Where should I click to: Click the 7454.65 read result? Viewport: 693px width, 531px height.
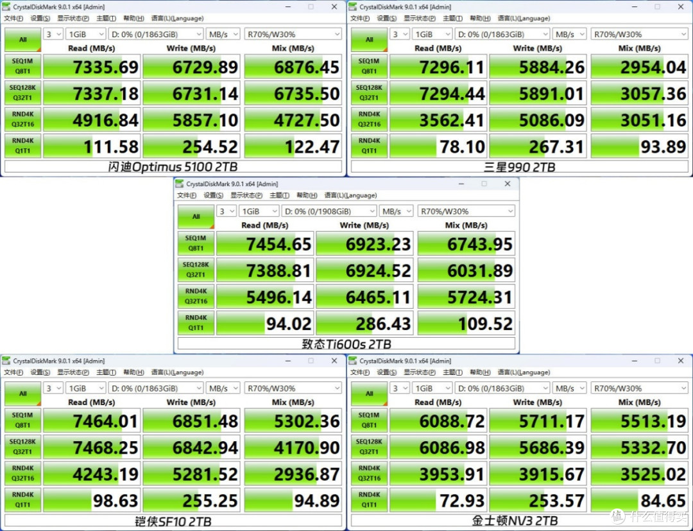(x=265, y=243)
